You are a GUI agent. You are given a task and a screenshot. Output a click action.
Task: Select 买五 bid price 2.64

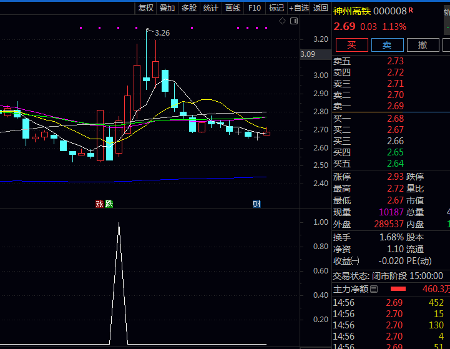[x=395, y=164]
